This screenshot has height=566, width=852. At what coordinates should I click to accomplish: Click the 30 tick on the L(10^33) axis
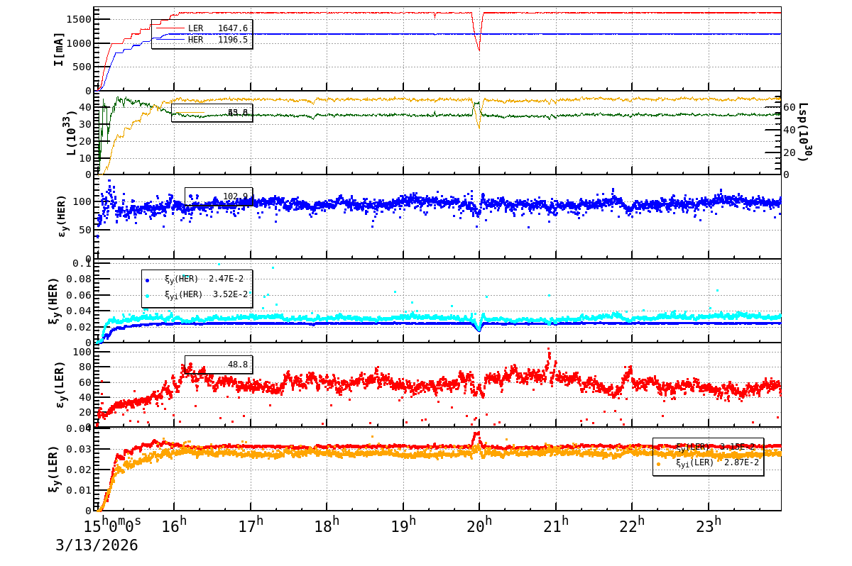86,124
